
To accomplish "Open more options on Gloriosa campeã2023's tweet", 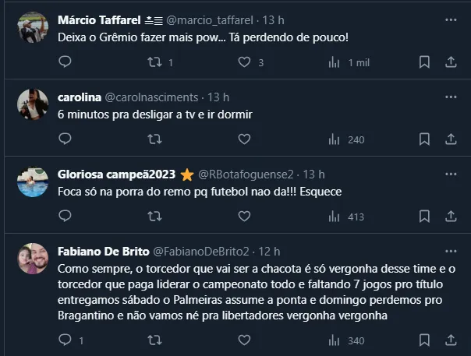I will click(x=451, y=174).
